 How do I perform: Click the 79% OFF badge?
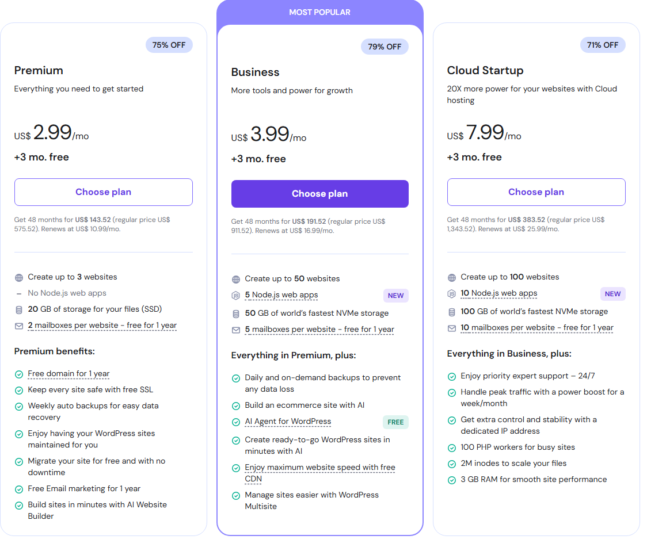pyautogui.click(x=385, y=47)
